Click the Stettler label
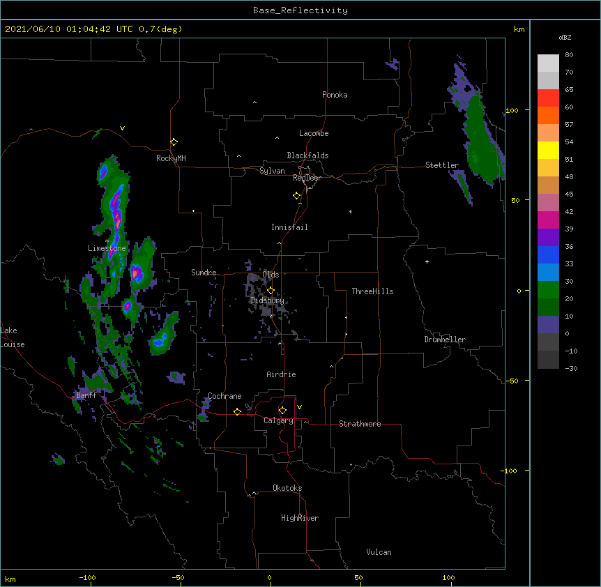This screenshot has width=601, height=587. (x=442, y=165)
